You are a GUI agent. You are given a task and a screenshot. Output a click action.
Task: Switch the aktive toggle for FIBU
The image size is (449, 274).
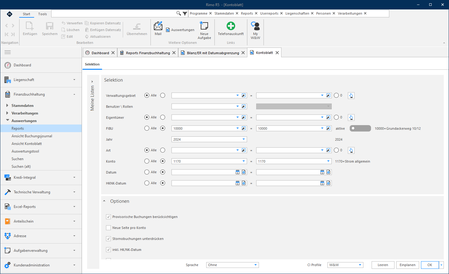pos(360,128)
